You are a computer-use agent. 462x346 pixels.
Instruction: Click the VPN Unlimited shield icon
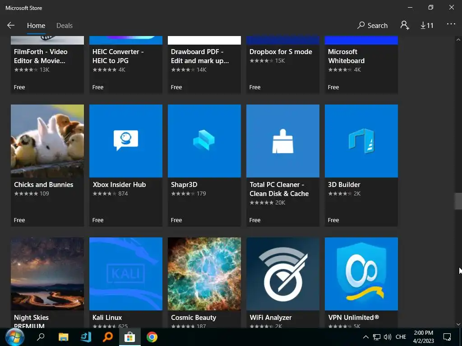point(361,273)
